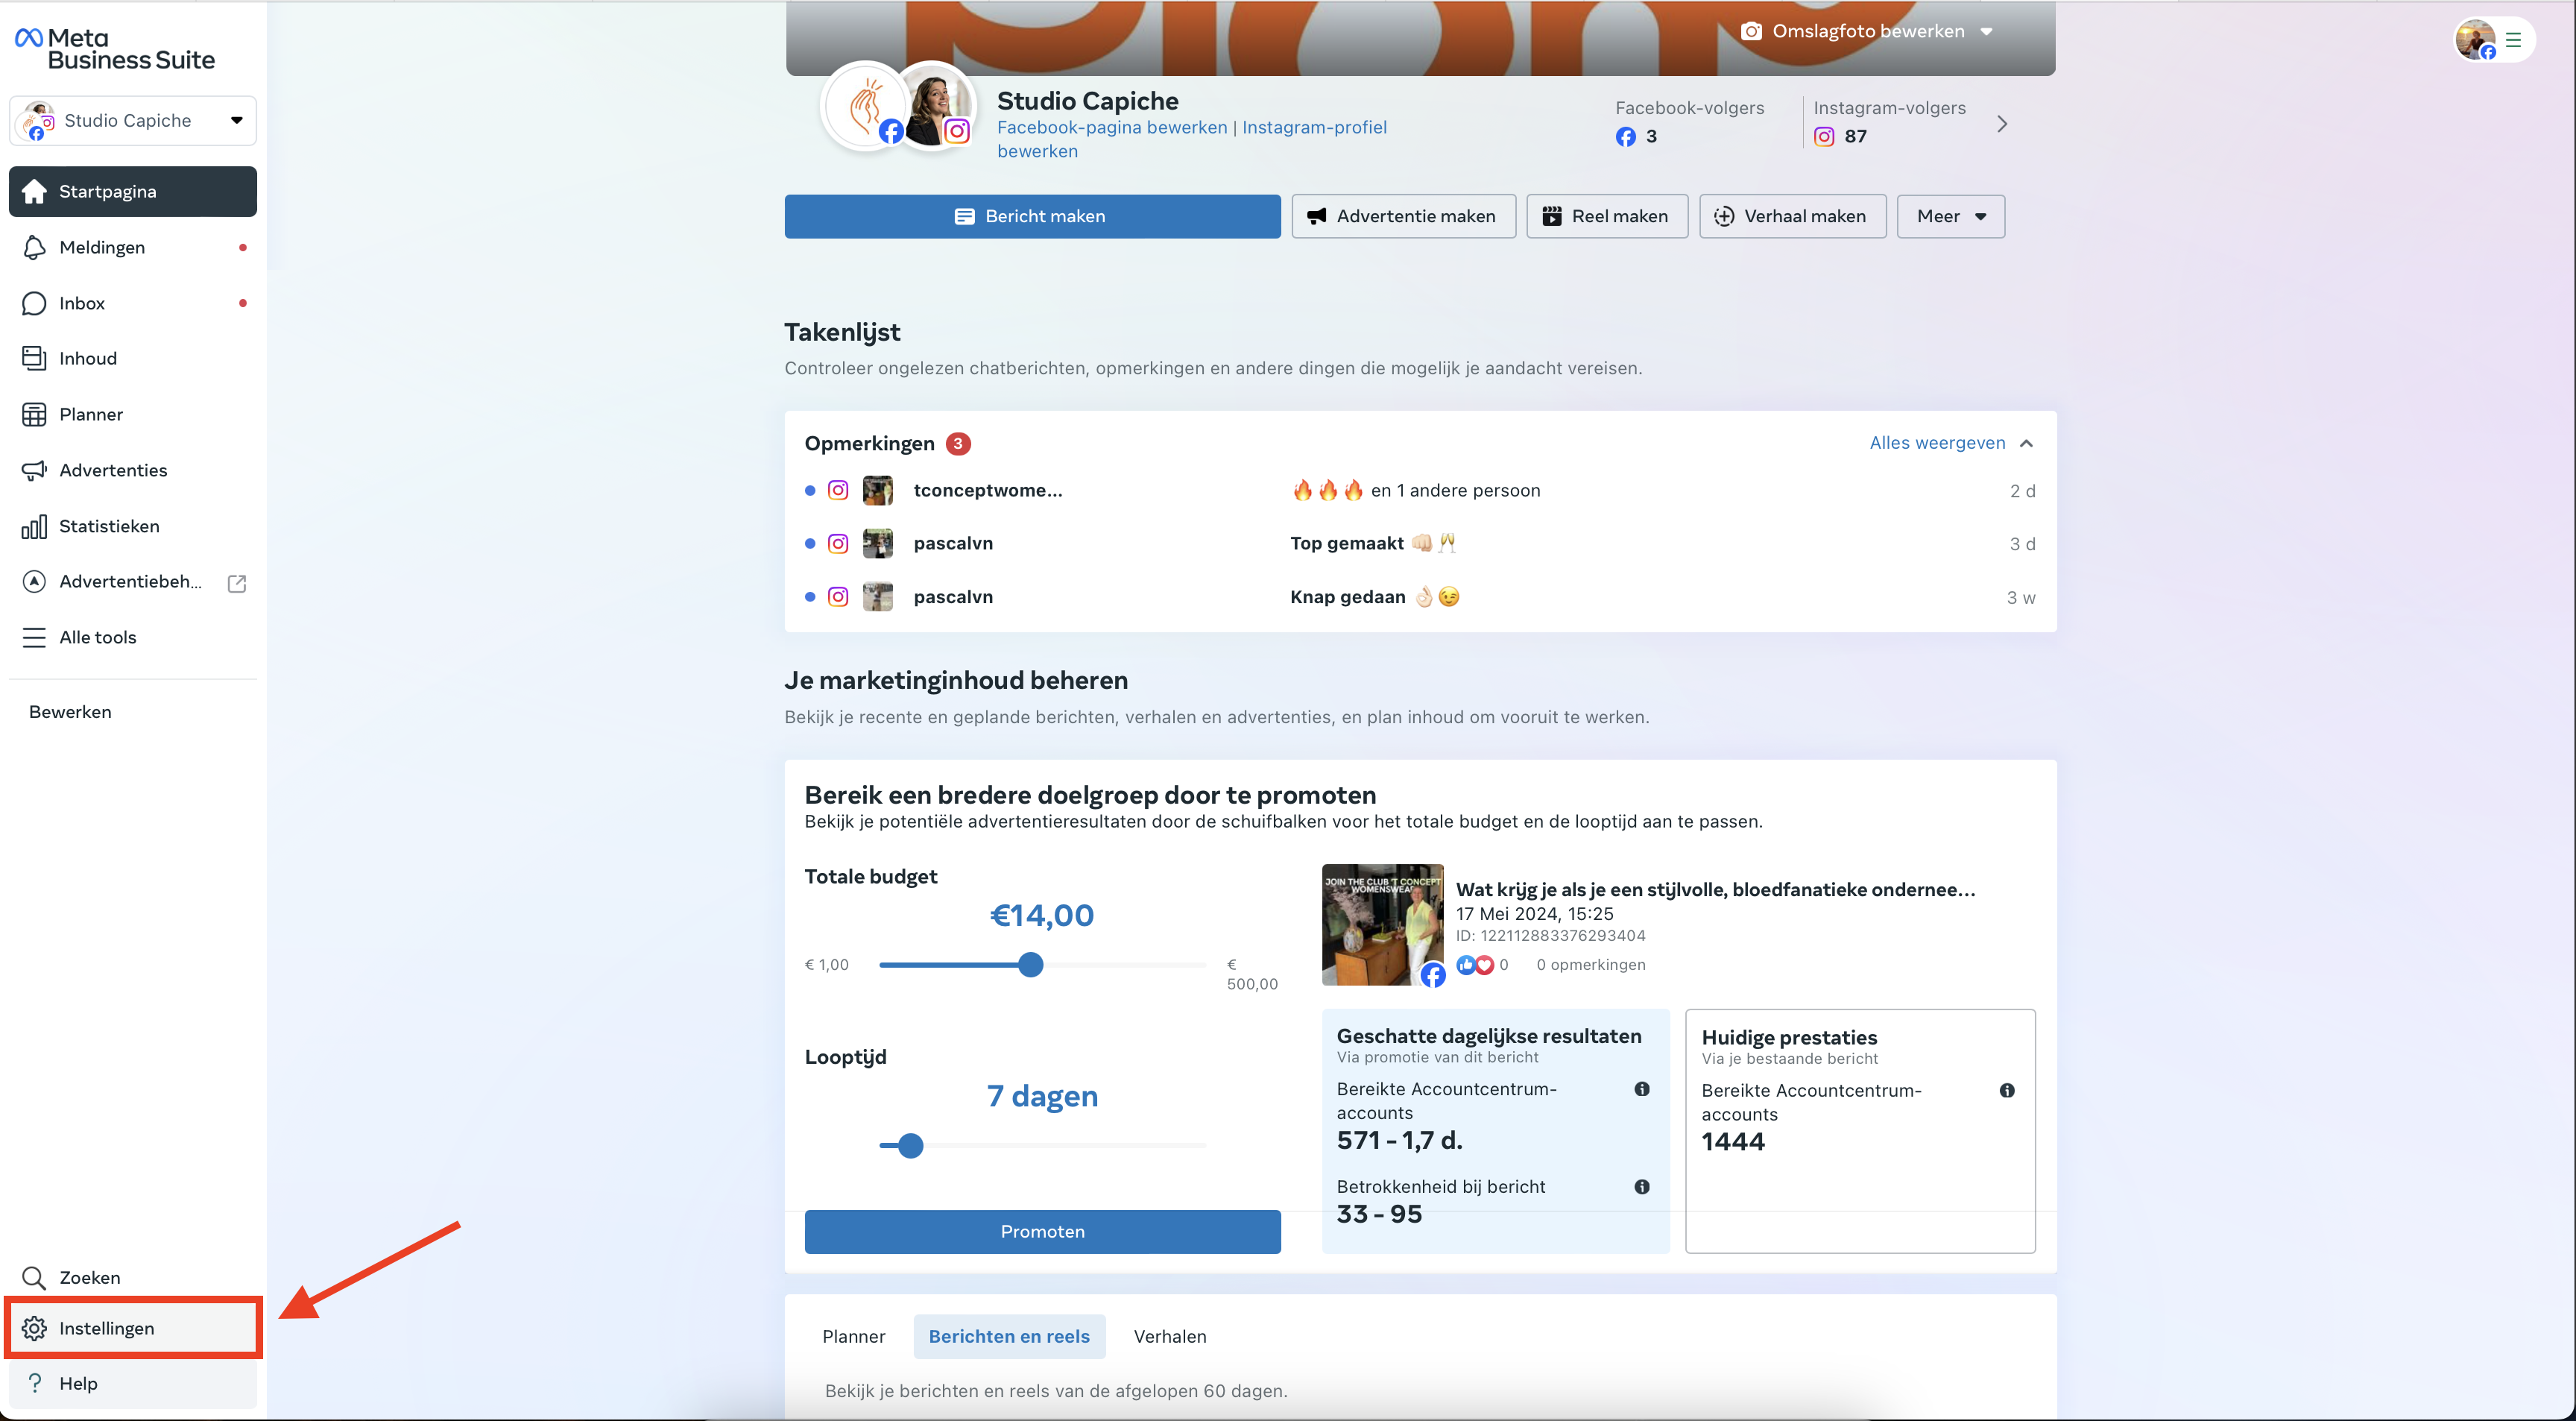Click the Facebook icon under Facebook-volgers
Screen dimensions: 2576x1421
pyautogui.click(x=1626, y=136)
